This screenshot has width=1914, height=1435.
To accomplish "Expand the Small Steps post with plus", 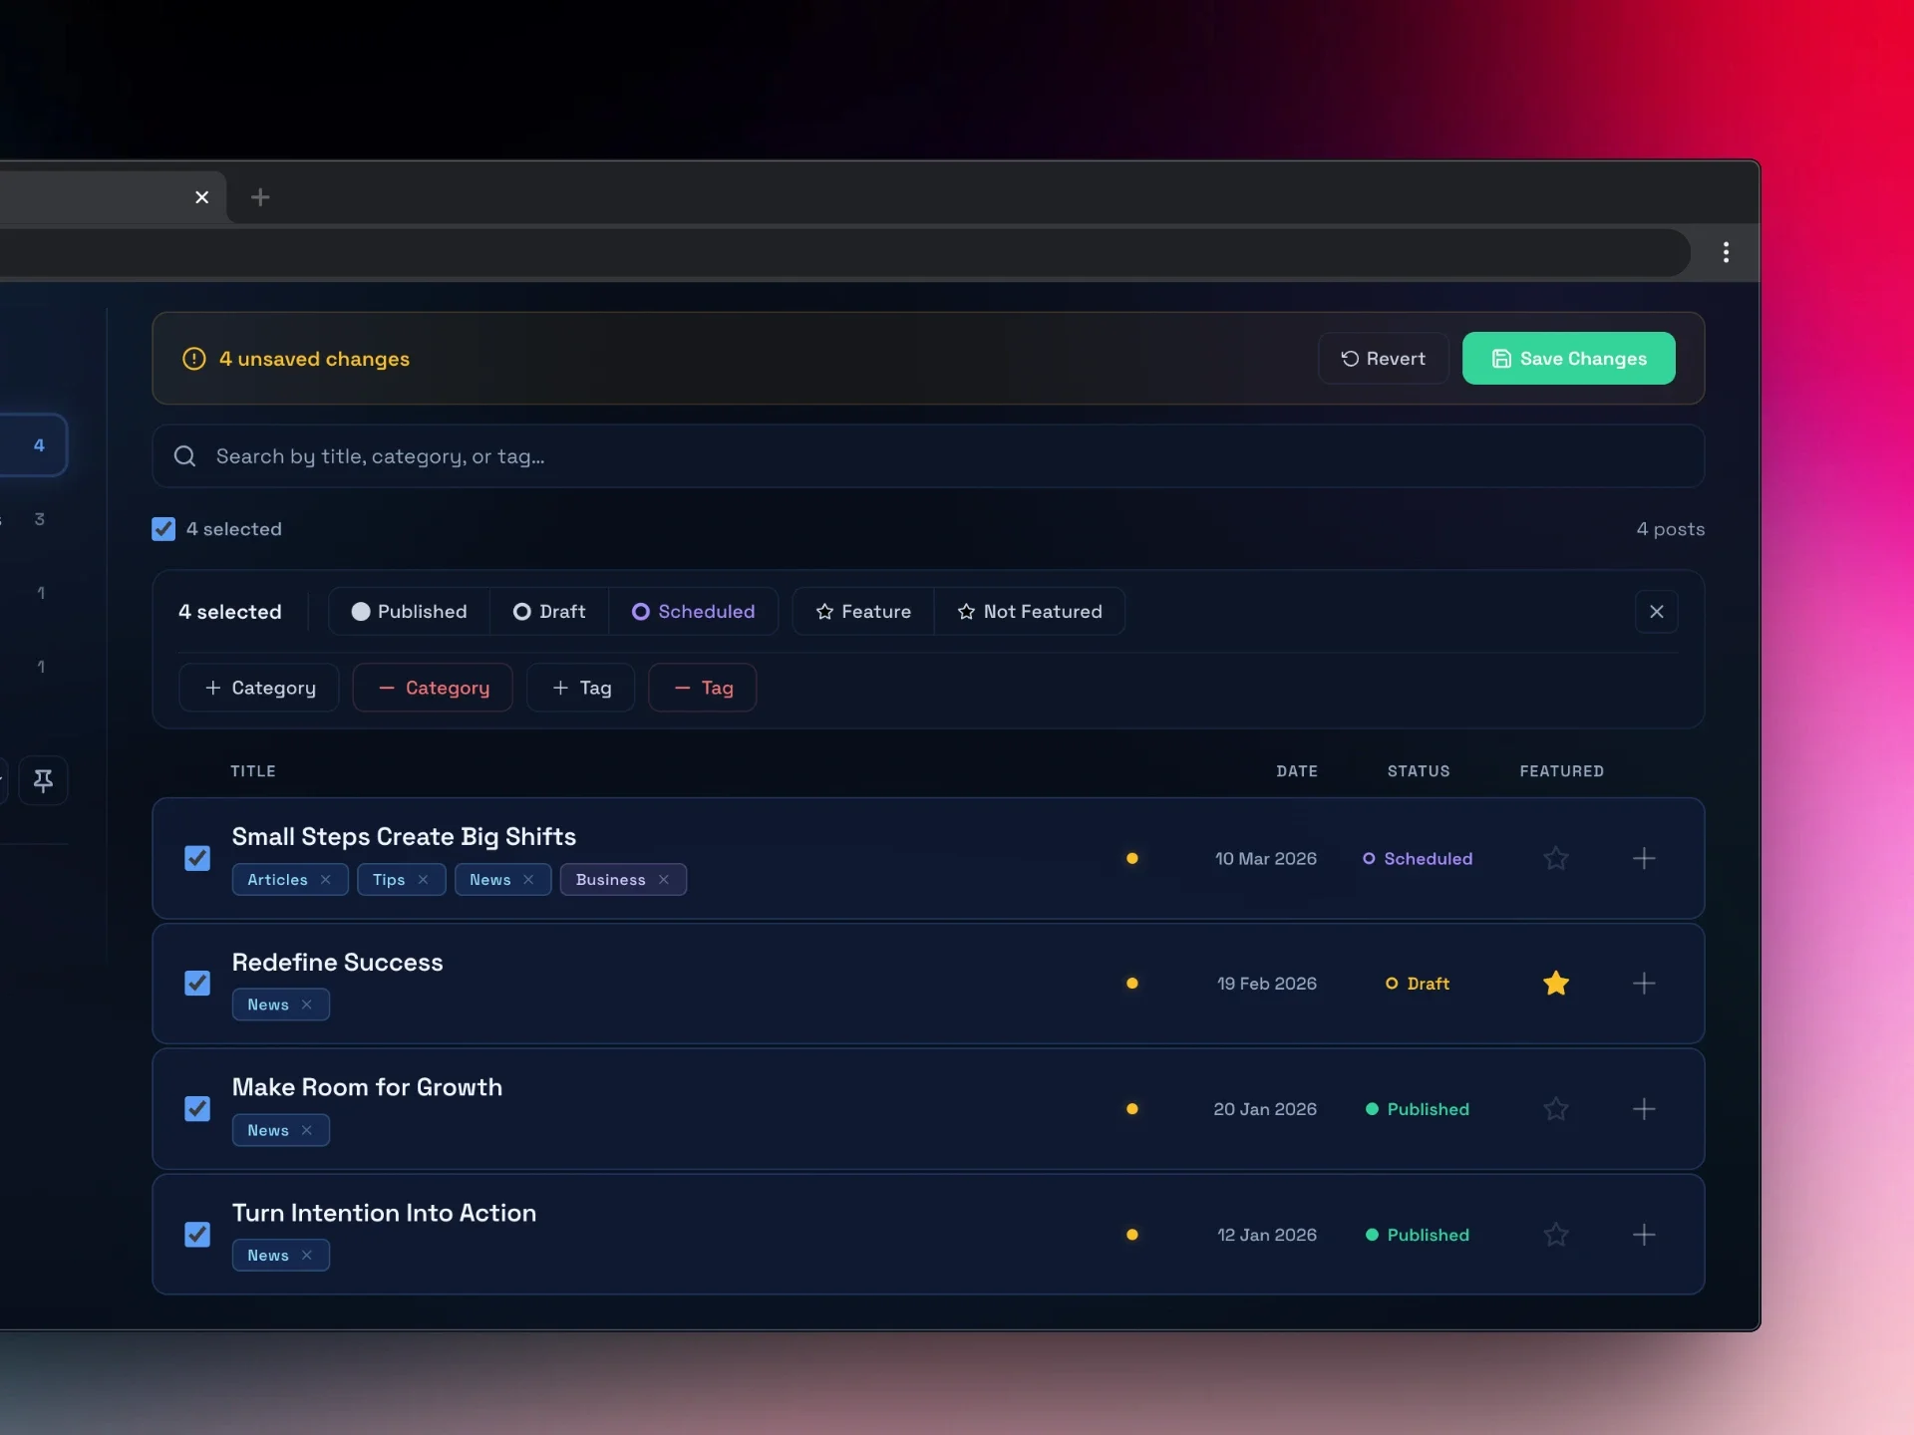I will (x=1644, y=858).
